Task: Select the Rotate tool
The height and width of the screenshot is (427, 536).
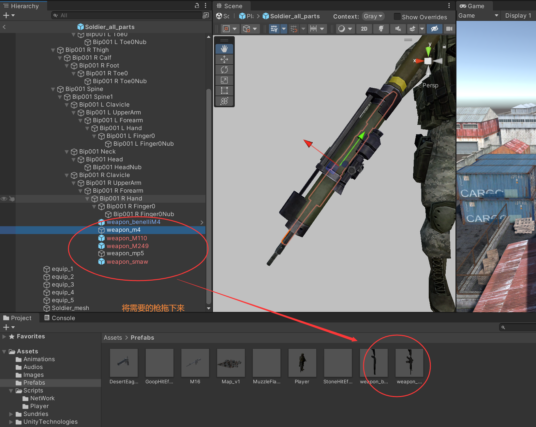Action: [224, 70]
